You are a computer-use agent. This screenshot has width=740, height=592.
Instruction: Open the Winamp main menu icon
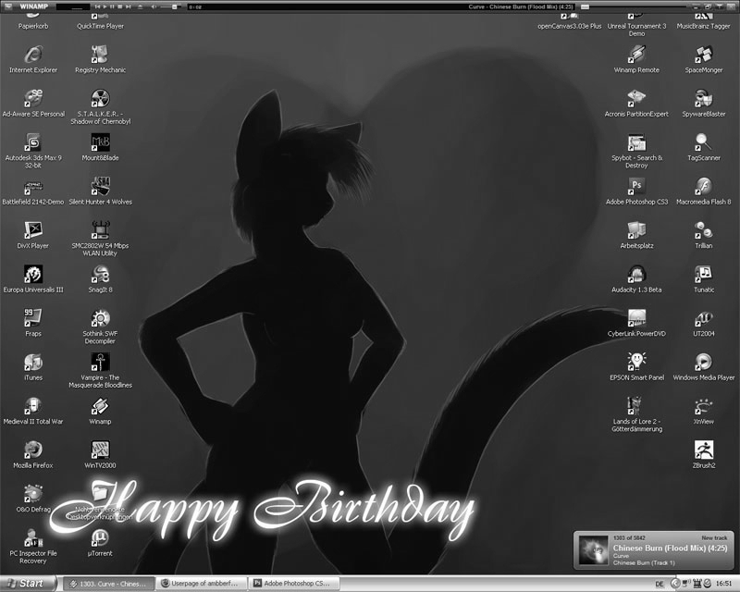point(8,6)
